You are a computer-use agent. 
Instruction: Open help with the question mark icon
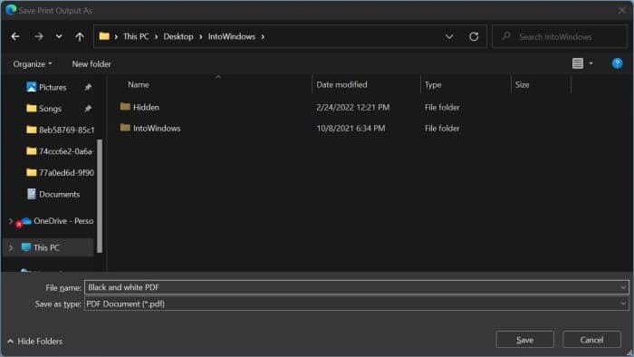tap(617, 63)
